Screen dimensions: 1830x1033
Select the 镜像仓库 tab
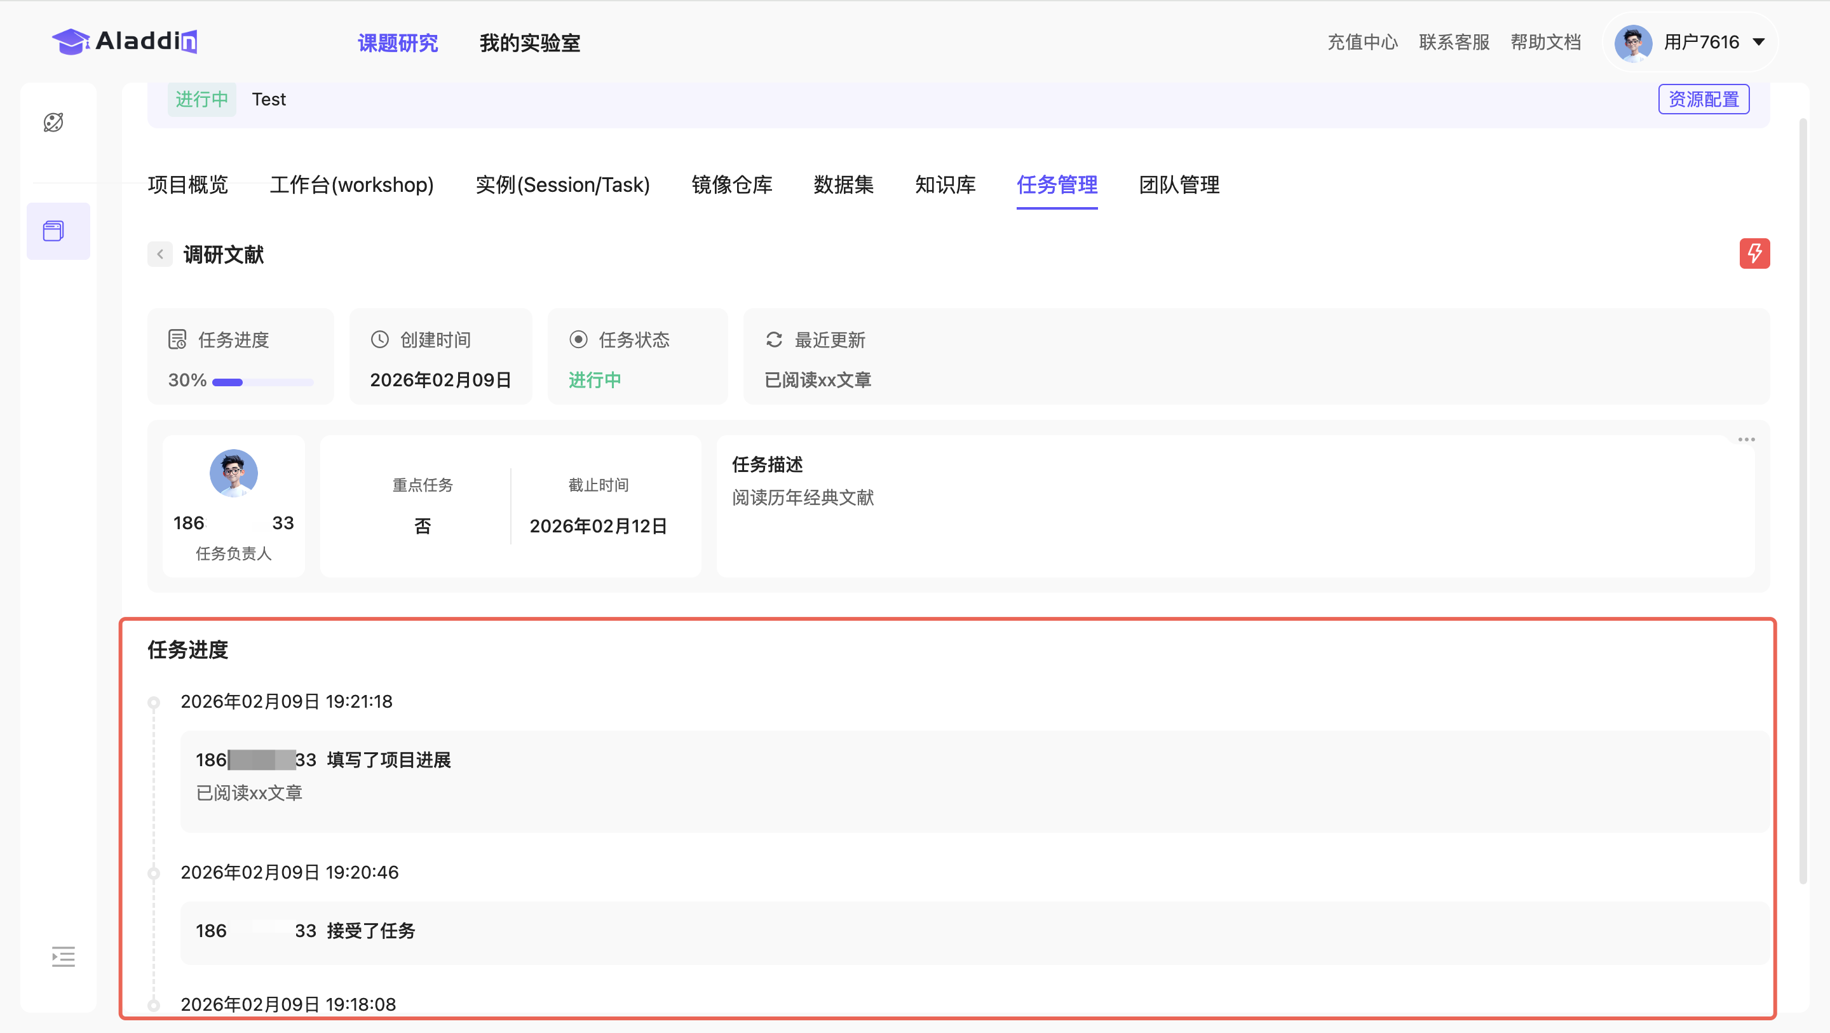(x=732, y=185)
